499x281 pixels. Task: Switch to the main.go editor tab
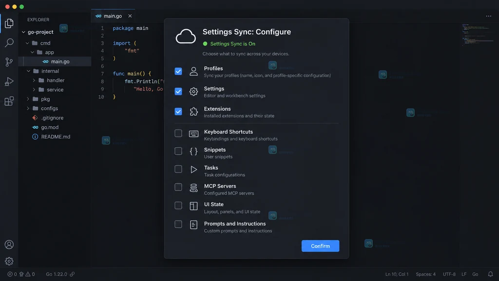[113, 16]
